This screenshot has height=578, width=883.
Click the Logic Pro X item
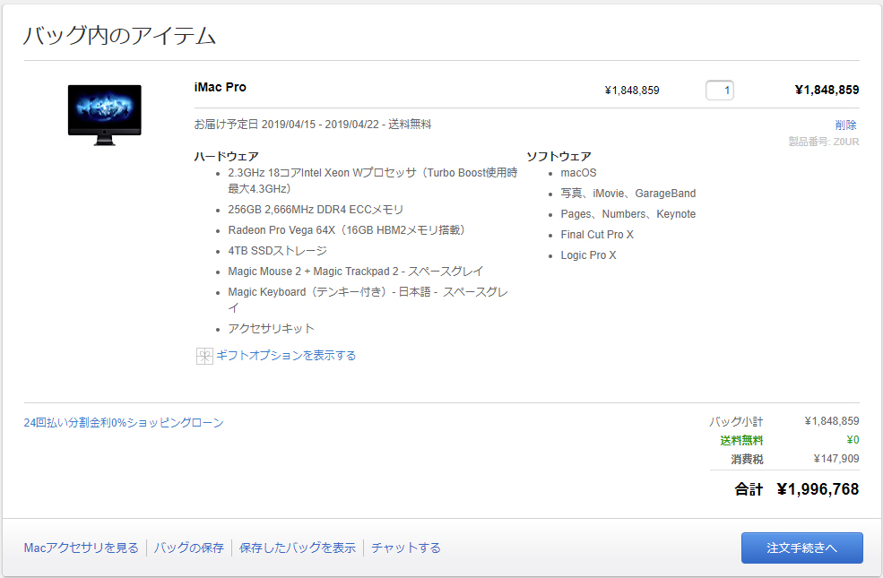point(588,255)
